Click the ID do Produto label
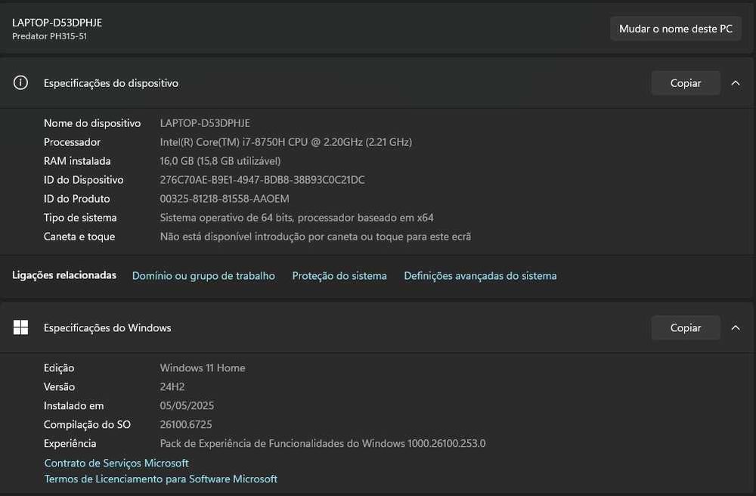This screenshot has width=756, height=496. click(x=76, y=198)
